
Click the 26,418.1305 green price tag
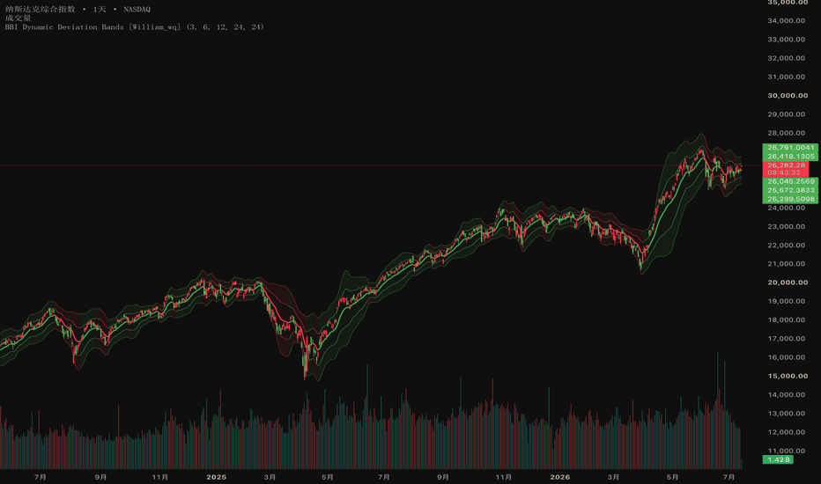[791, 157]
